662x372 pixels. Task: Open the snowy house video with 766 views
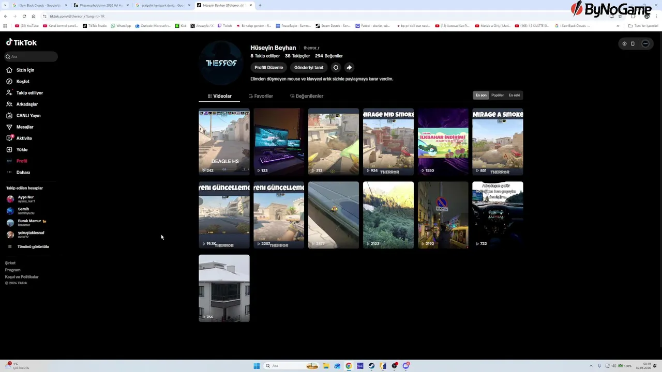(x=224, y=288)
